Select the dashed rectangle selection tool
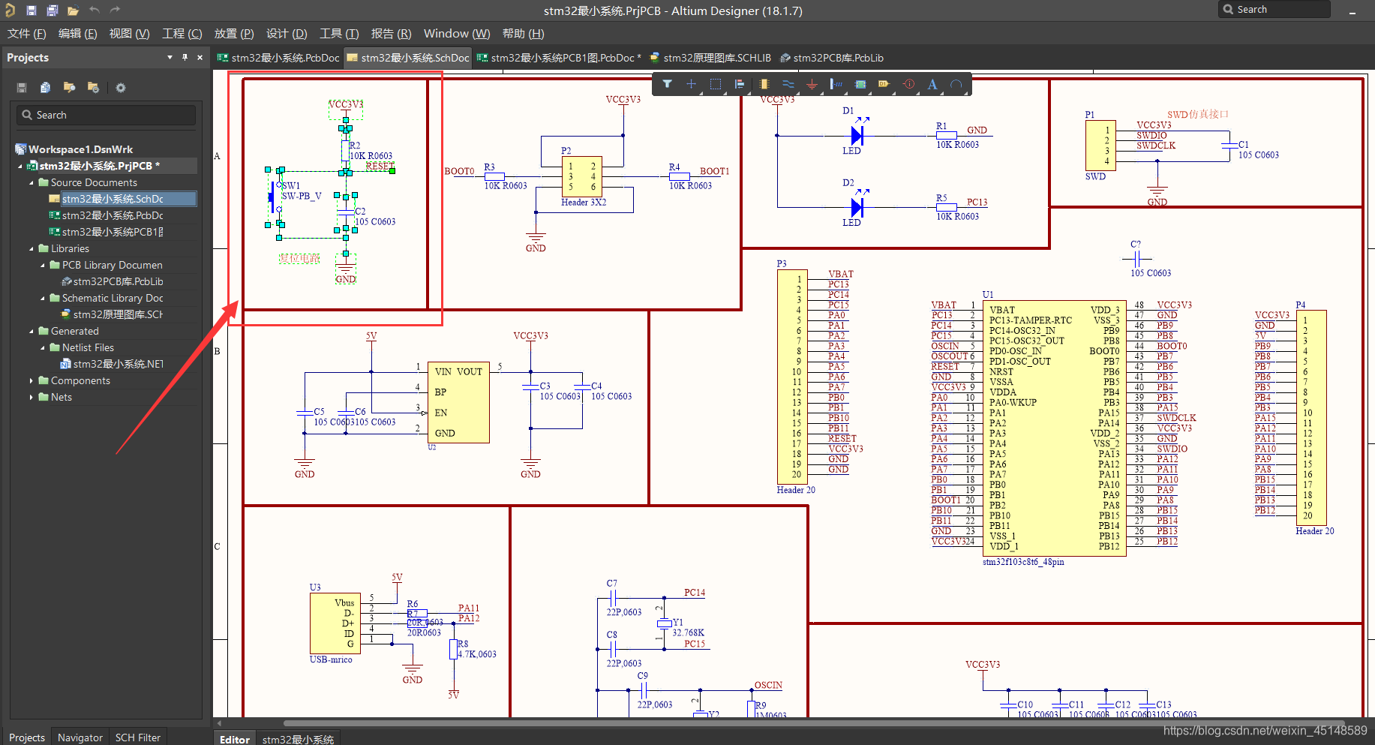The height and width of the screenshot is (745, 1375). [x=716, y=84]
